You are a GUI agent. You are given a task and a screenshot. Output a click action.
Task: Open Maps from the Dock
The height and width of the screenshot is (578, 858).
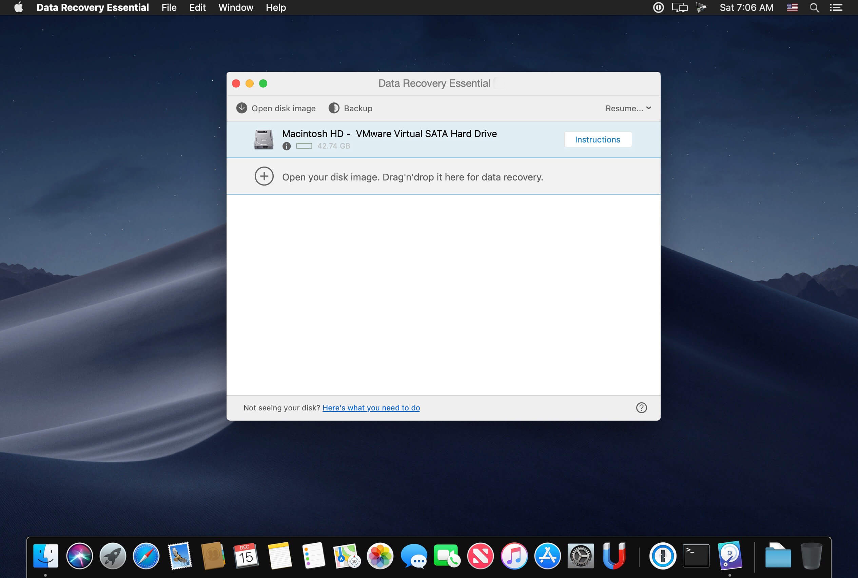coord(347,556)
